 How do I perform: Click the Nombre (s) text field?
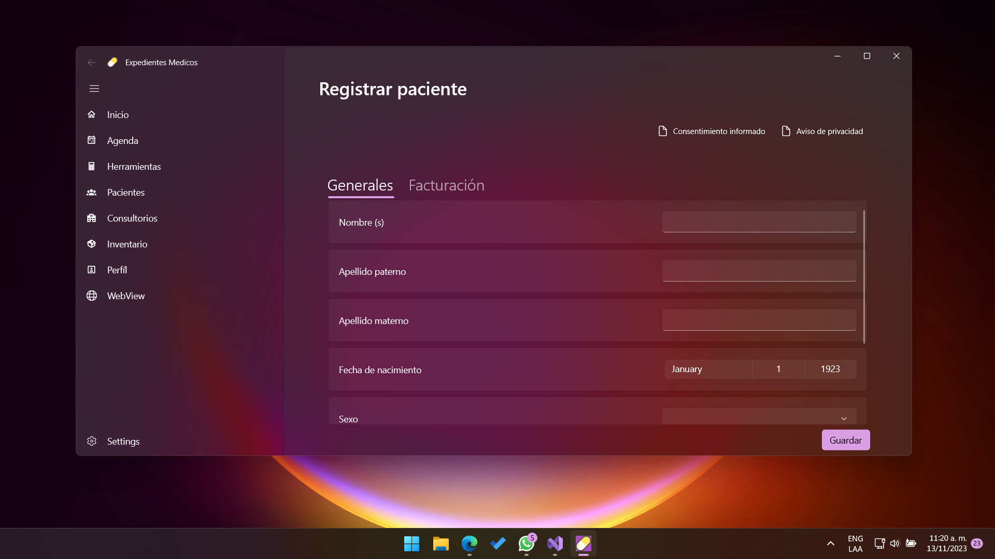(759, 222)
